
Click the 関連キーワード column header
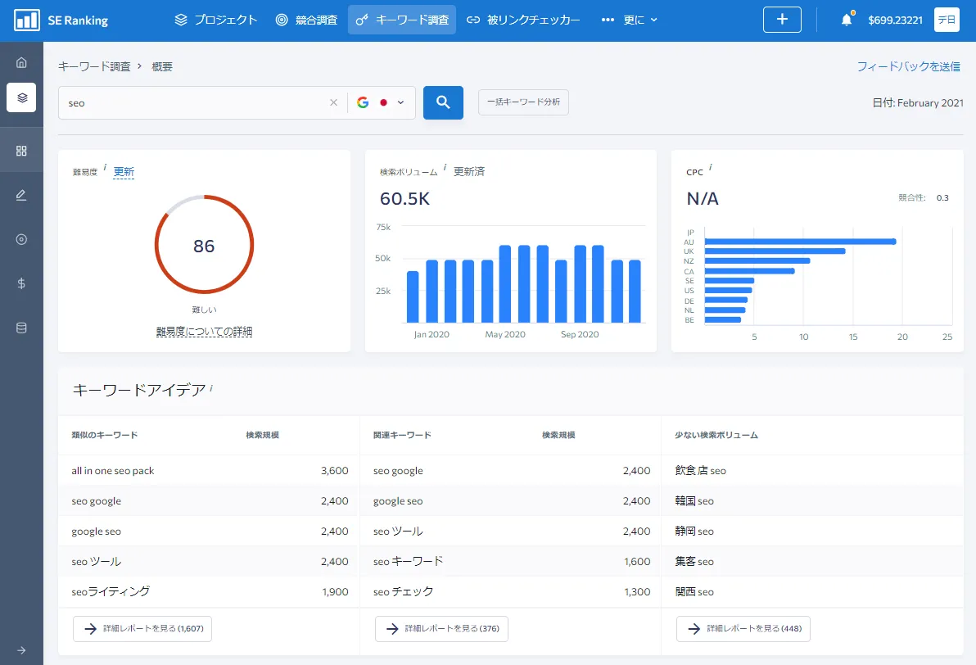402,435
